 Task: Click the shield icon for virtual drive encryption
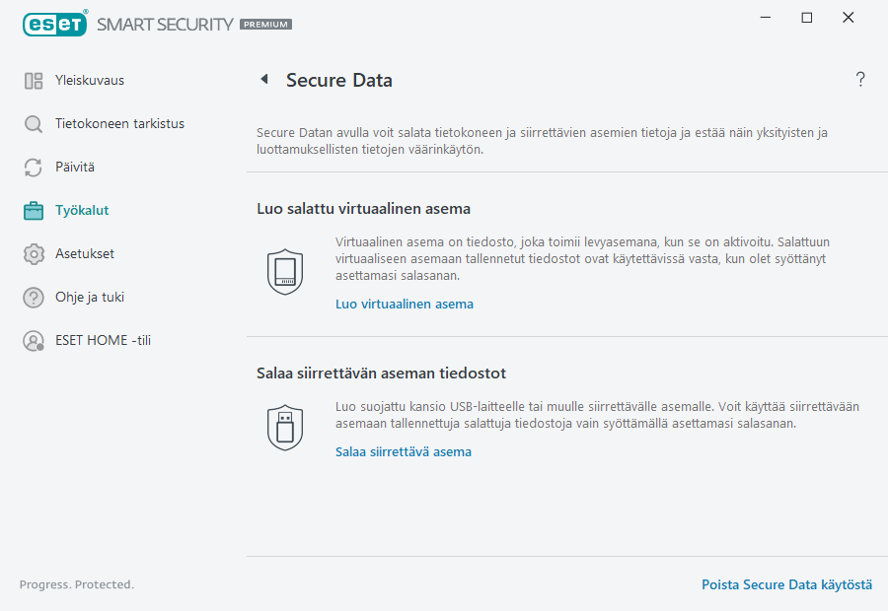coord(285,271)
